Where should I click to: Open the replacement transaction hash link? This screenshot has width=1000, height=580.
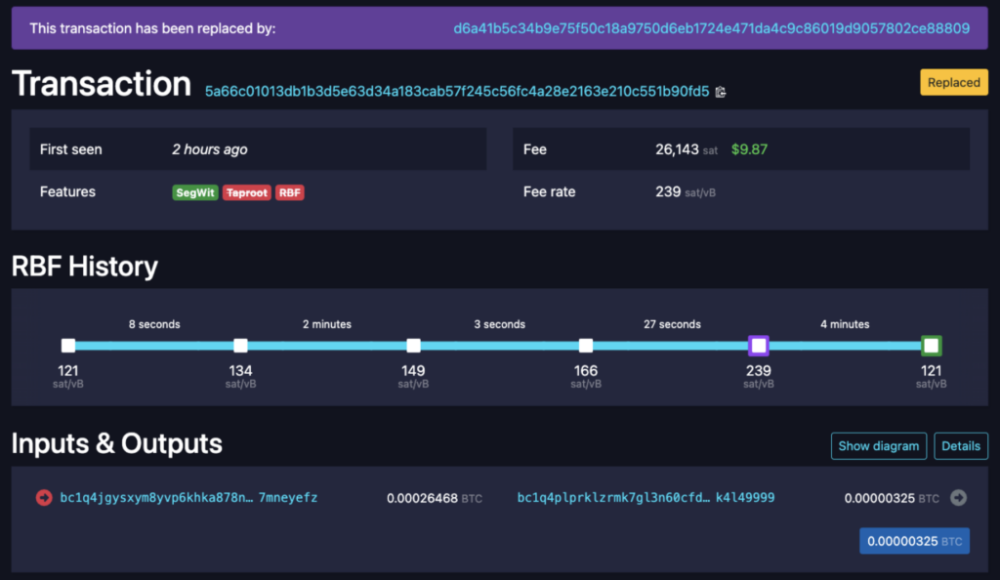click(711, 28)
